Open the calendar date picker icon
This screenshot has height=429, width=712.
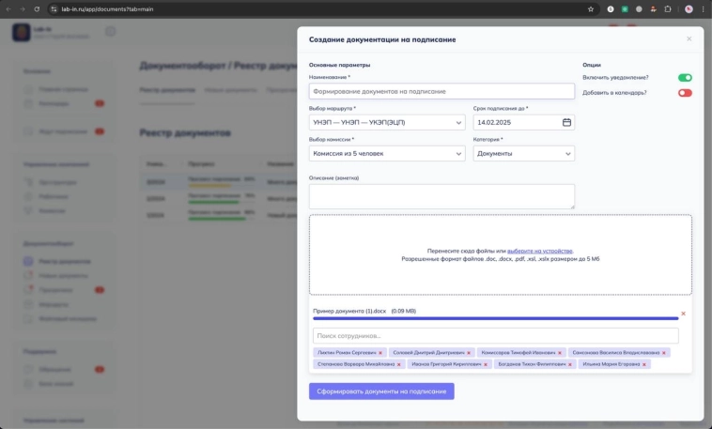[566, 122]
